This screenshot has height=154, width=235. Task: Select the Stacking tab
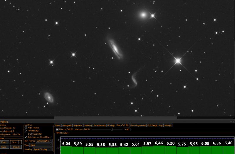(x=88, y=126)
